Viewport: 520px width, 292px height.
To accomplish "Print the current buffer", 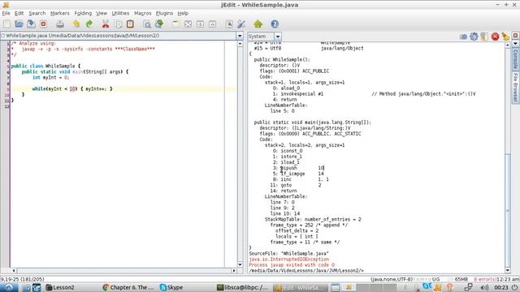I will (x=60, y=24).
